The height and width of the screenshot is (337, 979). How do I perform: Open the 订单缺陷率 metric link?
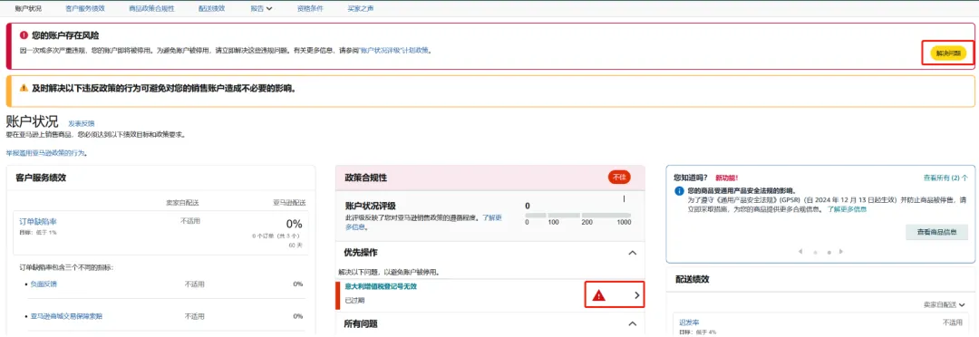[38, 222]
